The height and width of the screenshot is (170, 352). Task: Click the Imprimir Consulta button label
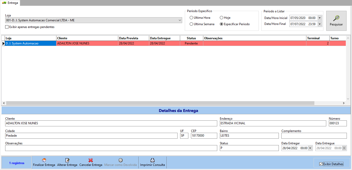click(x=153, y=165)
